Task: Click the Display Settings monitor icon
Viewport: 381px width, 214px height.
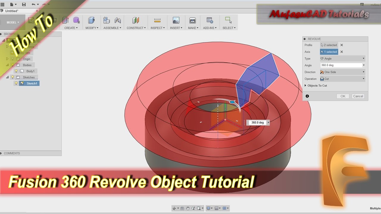Action: pos(208,208)
